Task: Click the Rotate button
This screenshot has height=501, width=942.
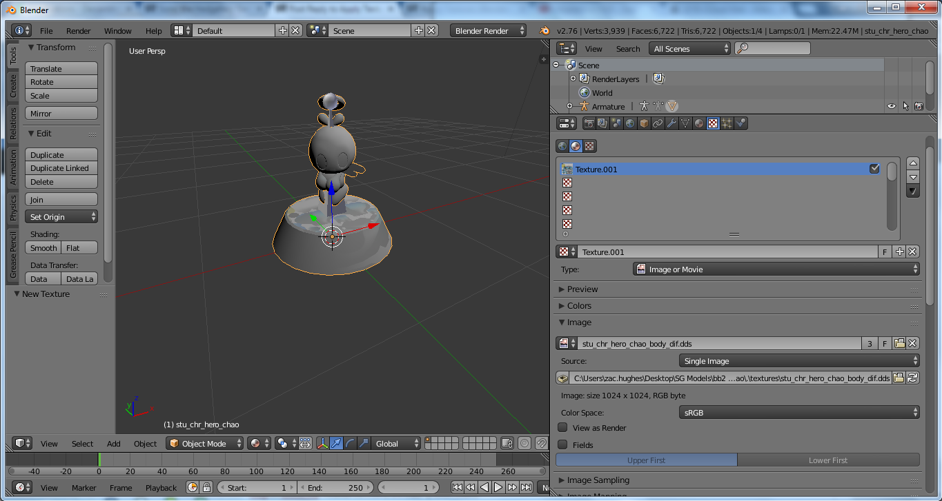Action: (x=61, y=82)
